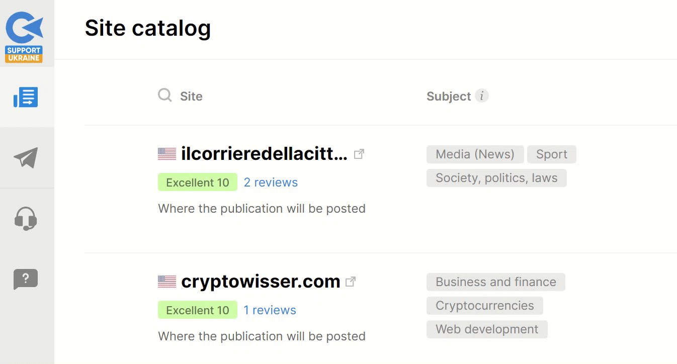677x364 pixels.
Task: Click the Site search input field
Action: tap(211, 96)
